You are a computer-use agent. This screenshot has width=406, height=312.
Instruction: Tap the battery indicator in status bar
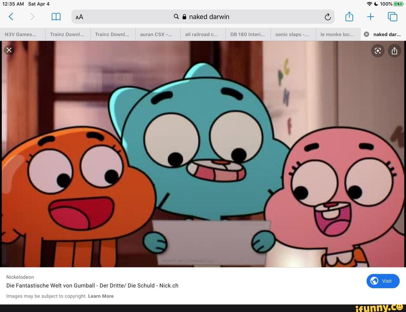(398, 4)
